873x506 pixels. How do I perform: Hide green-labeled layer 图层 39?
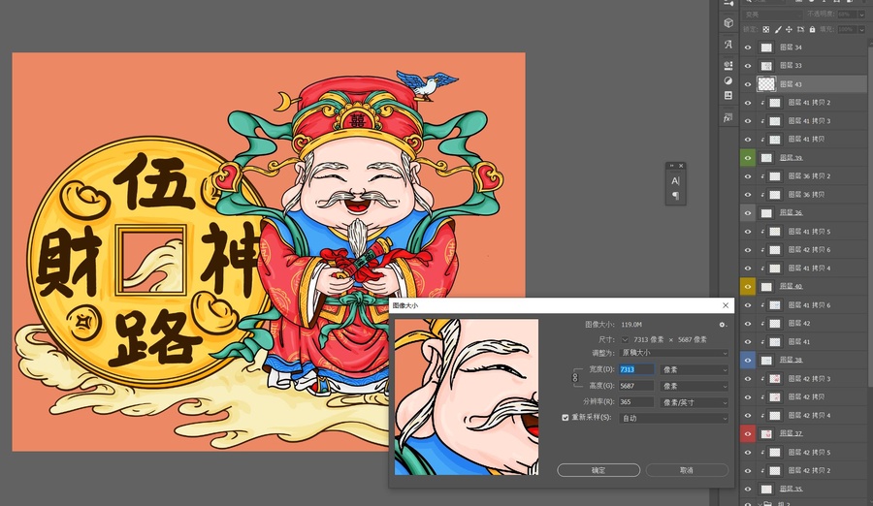click(x=748, y=158)
